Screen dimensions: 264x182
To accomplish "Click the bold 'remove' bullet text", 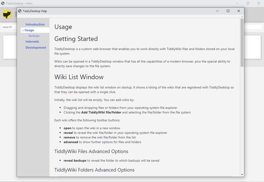I will pyautogui.click(x=69, y=137).
